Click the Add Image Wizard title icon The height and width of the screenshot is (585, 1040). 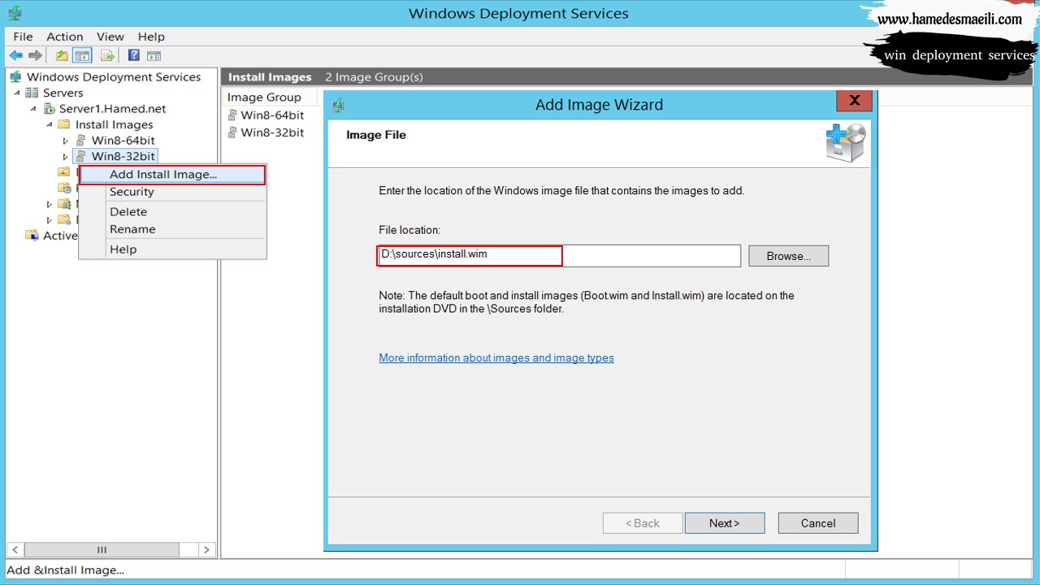[x=338, y=105]
